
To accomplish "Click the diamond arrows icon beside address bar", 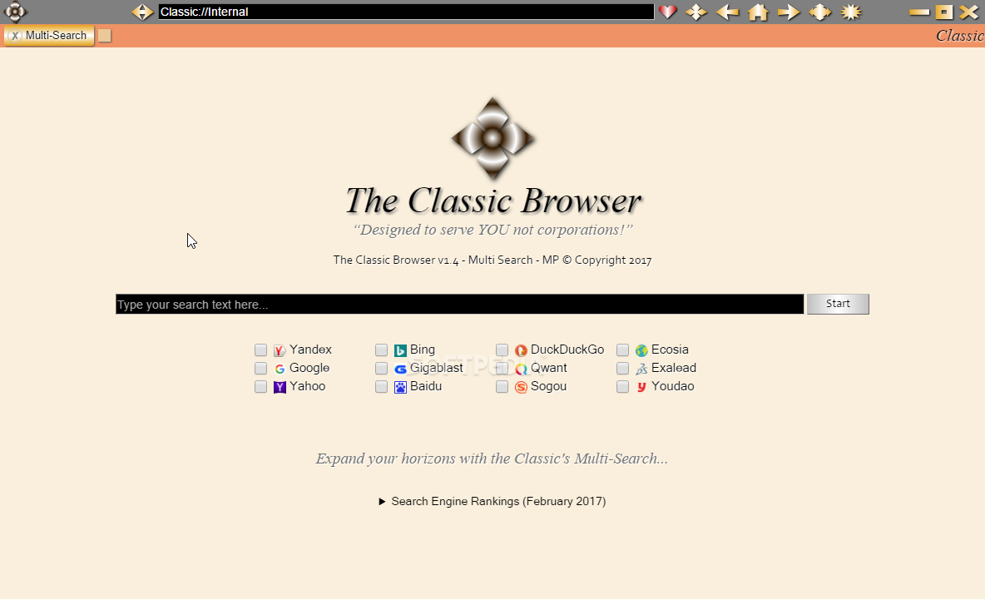I will pyautogui.click(x=142, y=12).
